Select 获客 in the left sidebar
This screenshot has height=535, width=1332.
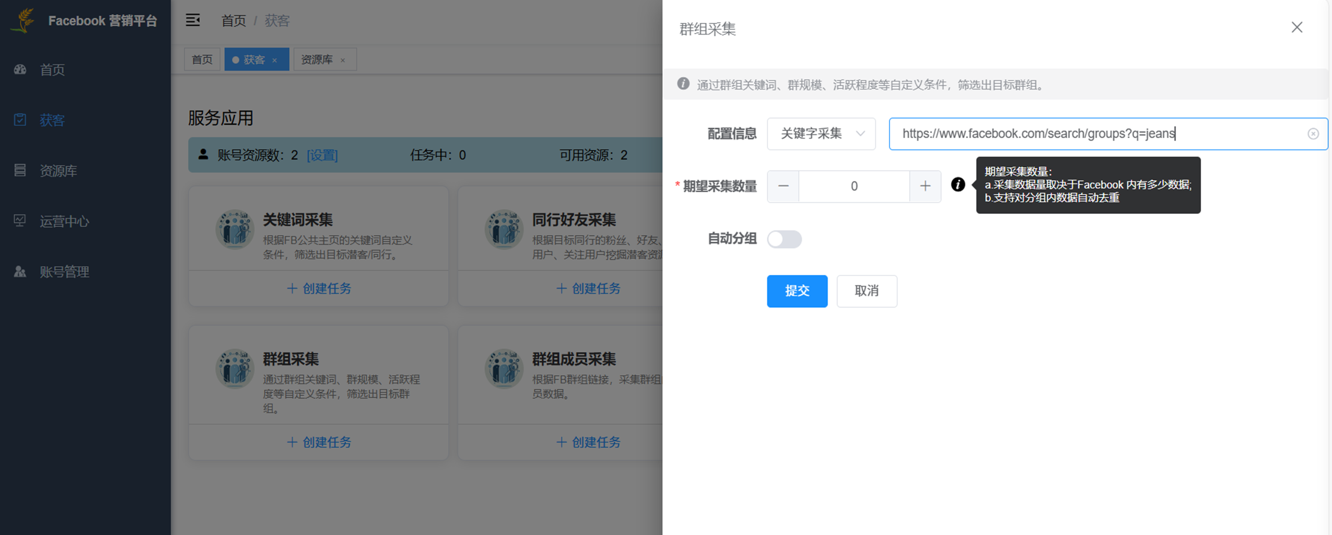52,121
